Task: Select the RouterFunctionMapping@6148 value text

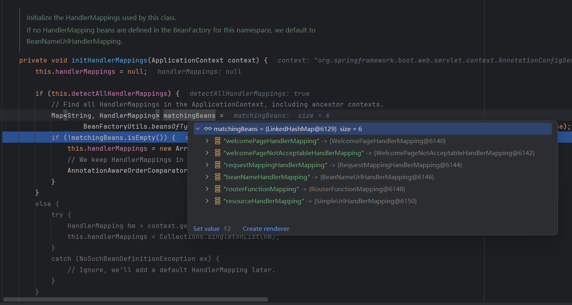Action: click(x=356, y=189)
